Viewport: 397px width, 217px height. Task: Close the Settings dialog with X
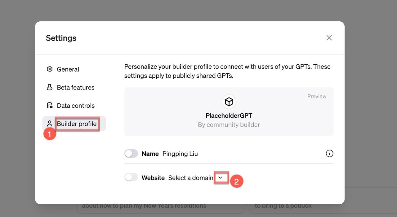coord(329,38)
